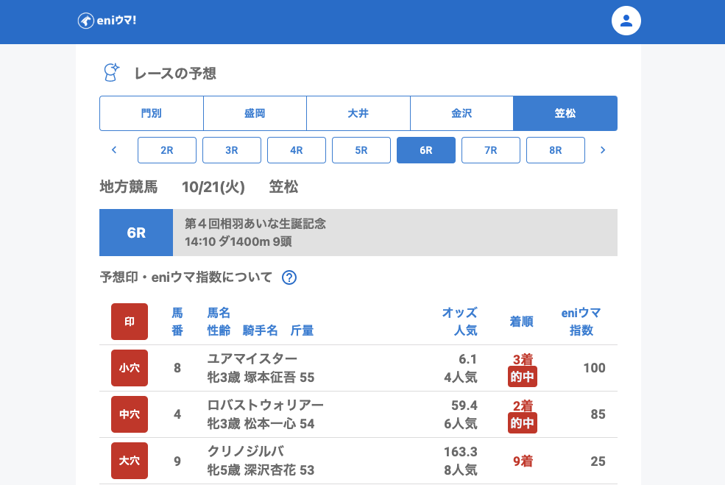This screenshot has width=725, height=485.
Task: Click the 大穴 prediction mark badge
Action: click(x=130, y=461)
